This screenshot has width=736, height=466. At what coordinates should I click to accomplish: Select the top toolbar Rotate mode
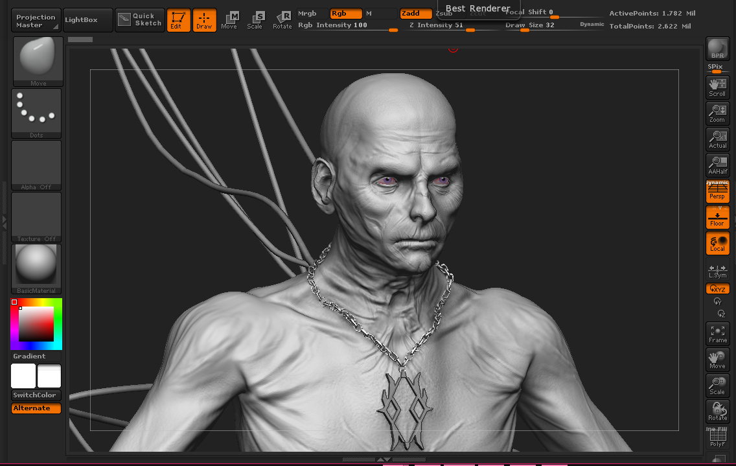(282, 20)
